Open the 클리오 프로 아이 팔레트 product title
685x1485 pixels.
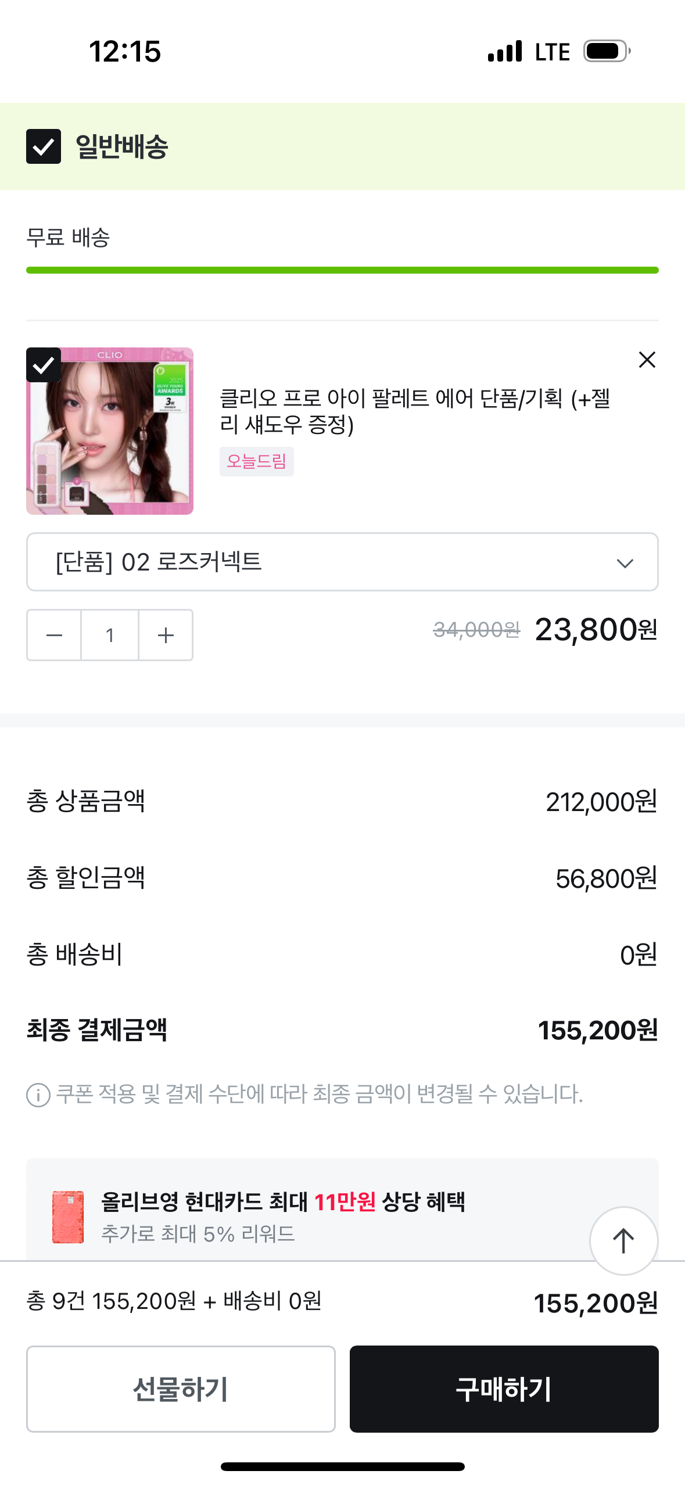click(415, 411)
